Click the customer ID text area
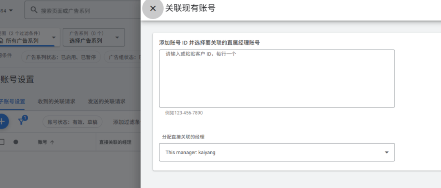 277,79
